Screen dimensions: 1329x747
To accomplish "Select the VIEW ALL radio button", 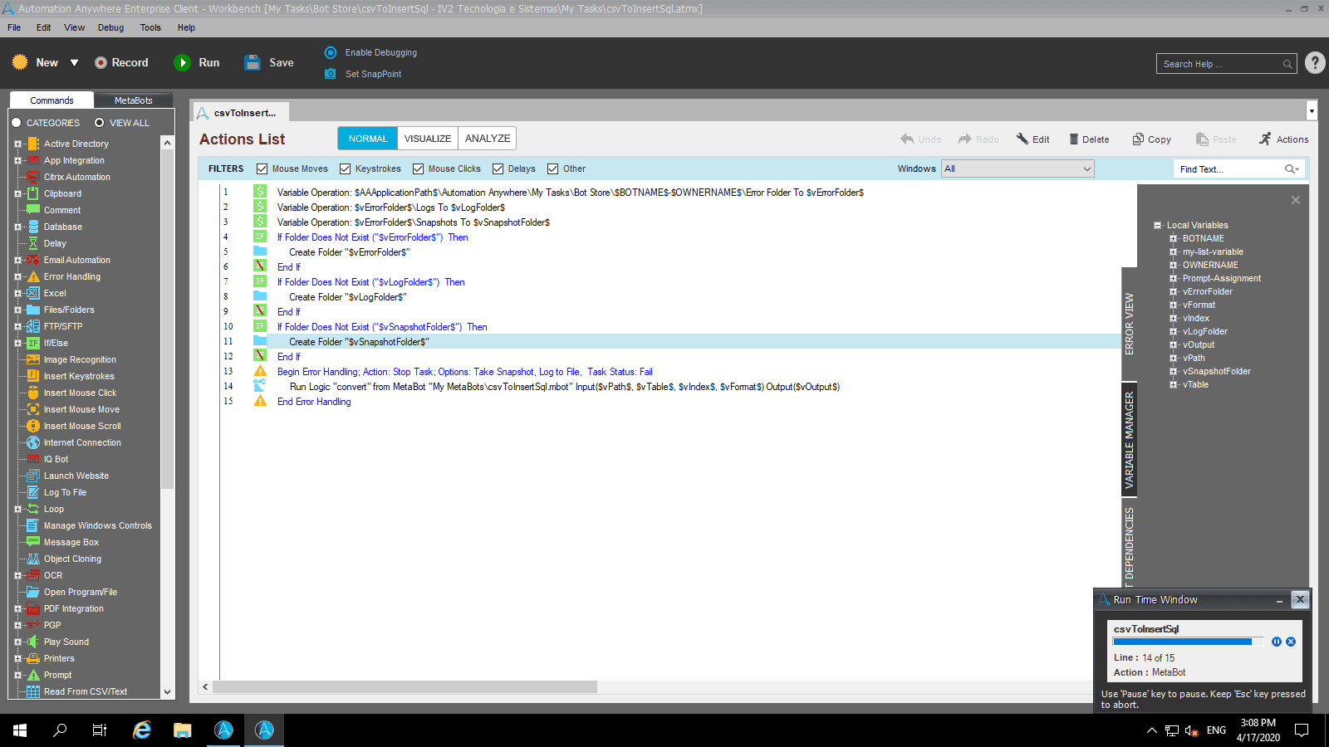I will pyautogui.click(x=99, y=123).
